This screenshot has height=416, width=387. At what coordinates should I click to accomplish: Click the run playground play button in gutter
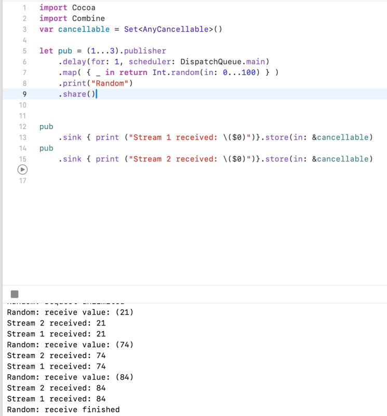pyautogui.click(x=22, y=170)
